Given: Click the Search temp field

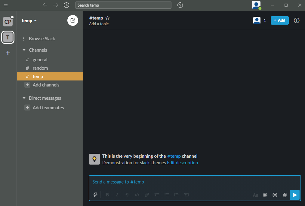Looking at the screenshot, I should pyautogui.click(x=123, y=5).
